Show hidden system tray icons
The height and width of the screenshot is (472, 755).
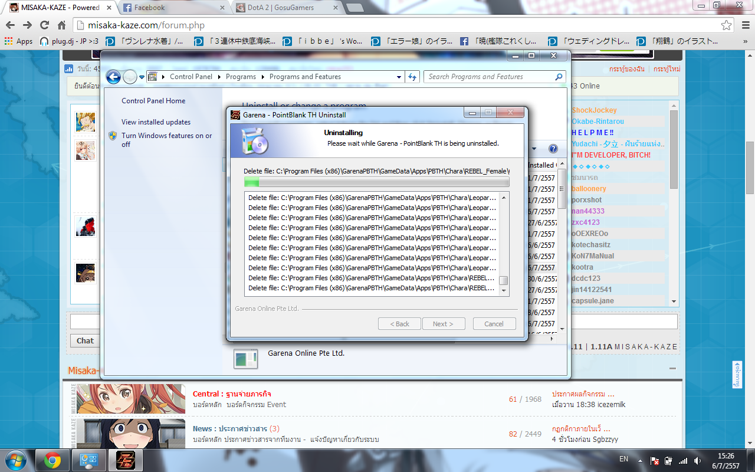tap(639, 460)
